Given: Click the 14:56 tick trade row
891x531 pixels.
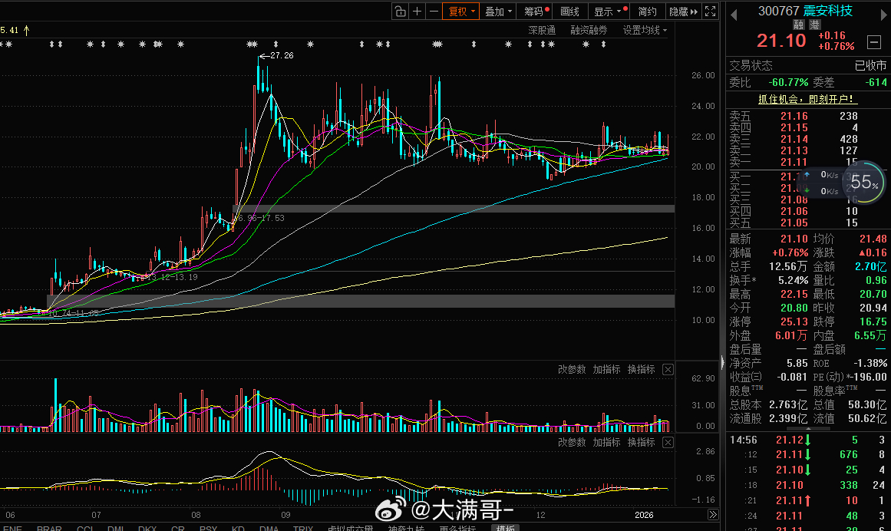Looking at the screenshot, I should (x=807, y=440).
